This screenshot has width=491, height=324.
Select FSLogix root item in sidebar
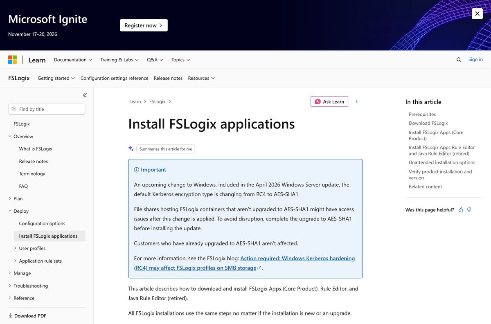coord(22,124)
